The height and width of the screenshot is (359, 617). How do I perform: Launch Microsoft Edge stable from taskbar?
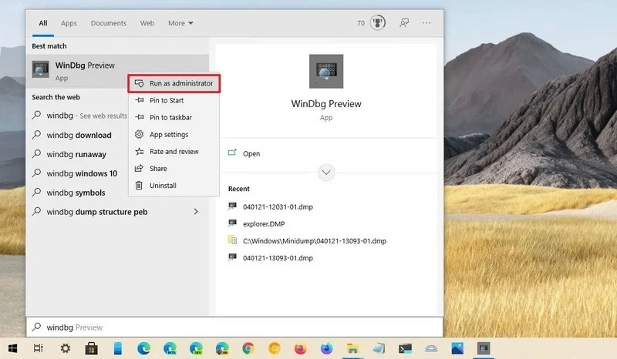[x=143, y=348]
